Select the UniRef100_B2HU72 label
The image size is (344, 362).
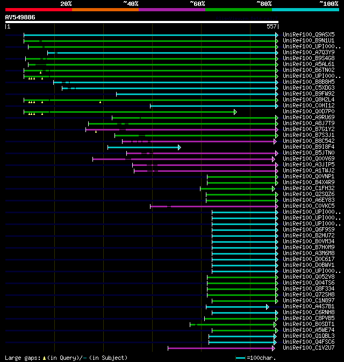tap(309, 235)
